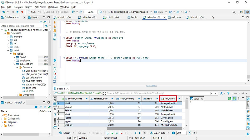Viewport: 250px width, 140px height.
Task: Click the transaction lock icon
Action: click(x=81, y=12)
